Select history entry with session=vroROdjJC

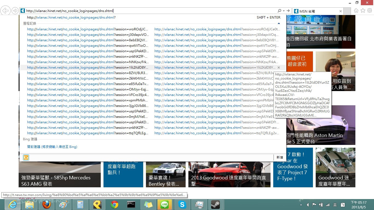pyautogui.click(x=88, y=29)
